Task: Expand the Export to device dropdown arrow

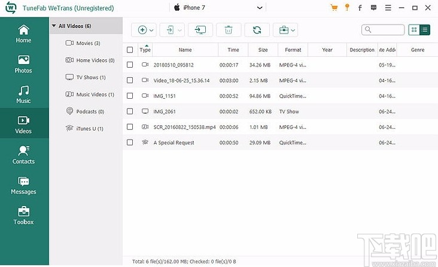Action: [x=180, y=30]
